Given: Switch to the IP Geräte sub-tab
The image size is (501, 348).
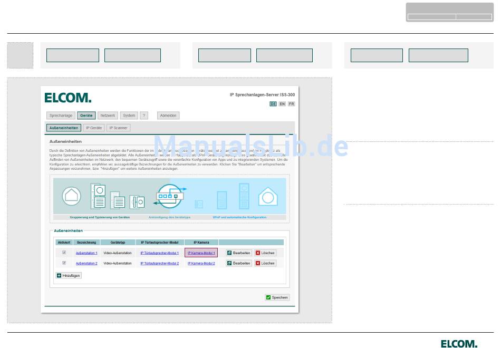Looking at the screenshot, I should (x=94, y=128).
